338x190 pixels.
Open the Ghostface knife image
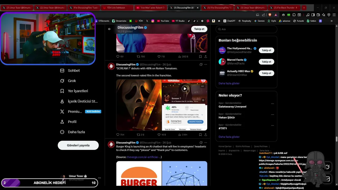click(x=139, y=105)
